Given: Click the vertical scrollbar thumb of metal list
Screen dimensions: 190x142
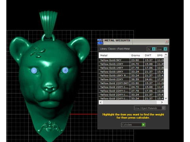Looking at the screenshot, I should coord(166,62).
